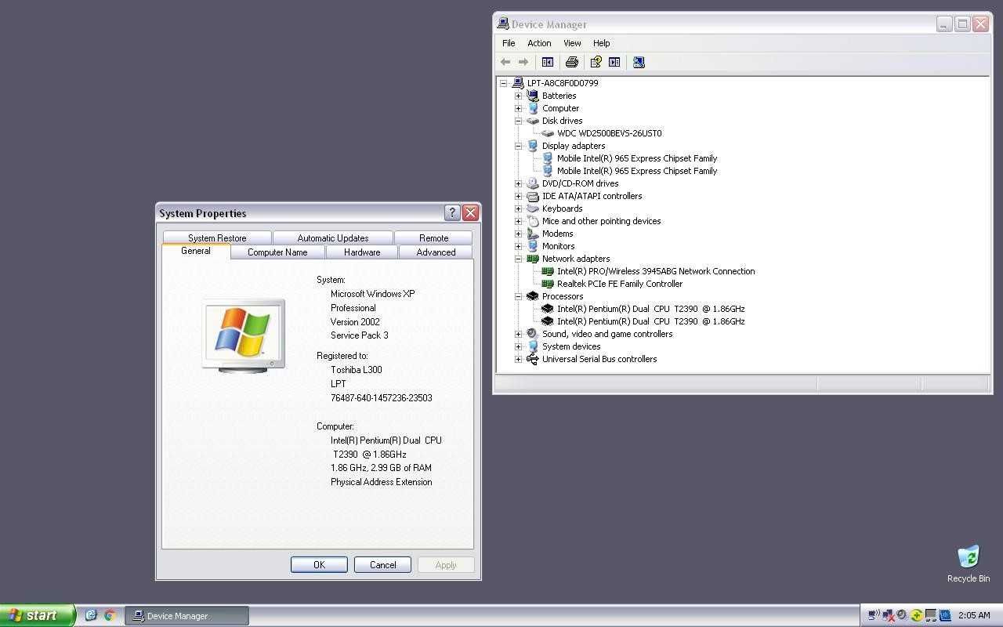
Task: Switch to the Automatic Updates tab
Action: pyautogui.click(x=333, y=237)
